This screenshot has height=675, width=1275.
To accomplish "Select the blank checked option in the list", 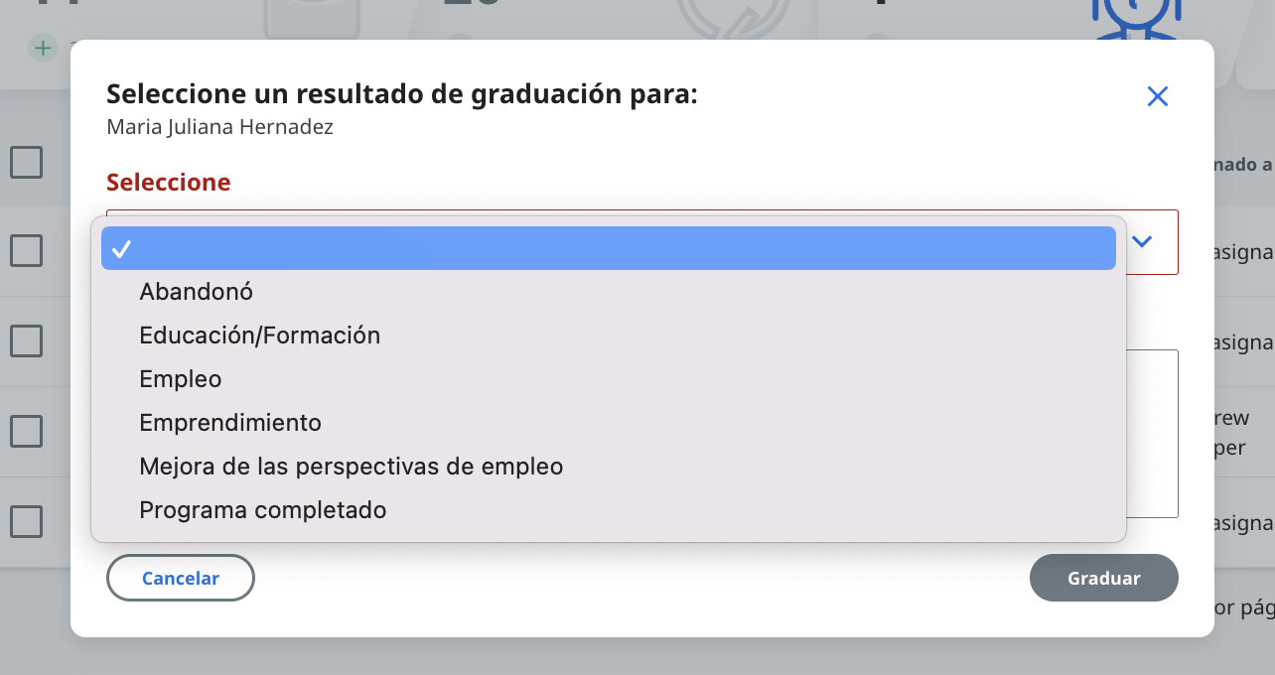I will pyautogui.click(x=609, y=248).
